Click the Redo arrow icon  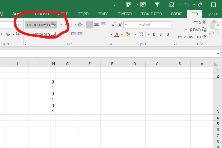(x=200, y=5)
